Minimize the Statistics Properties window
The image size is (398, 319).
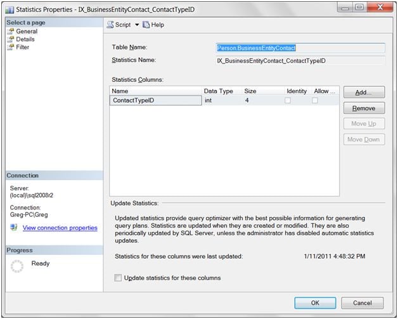click(x=345, y=8)
